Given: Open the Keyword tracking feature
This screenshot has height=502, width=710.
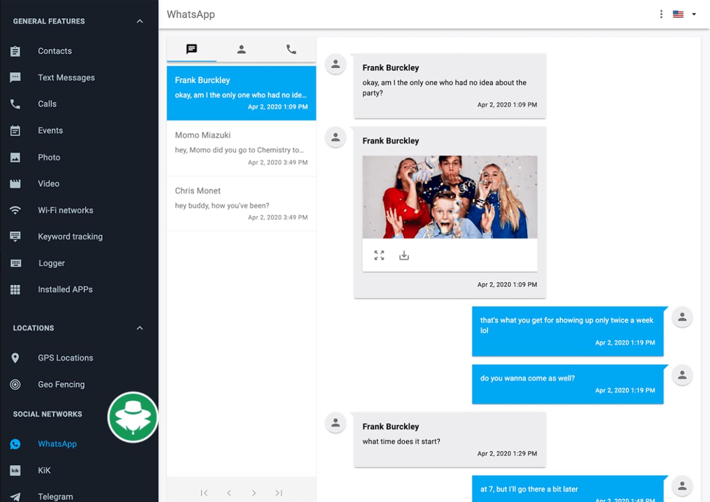Looking at the screenshot, I should [70, 236].
